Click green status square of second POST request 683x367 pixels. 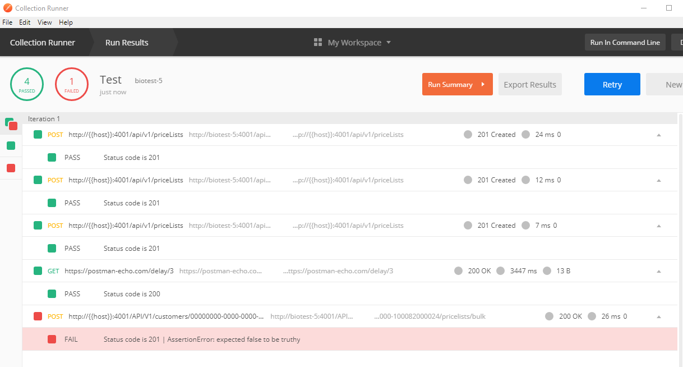pyautogui.click(x=38, y=180)
